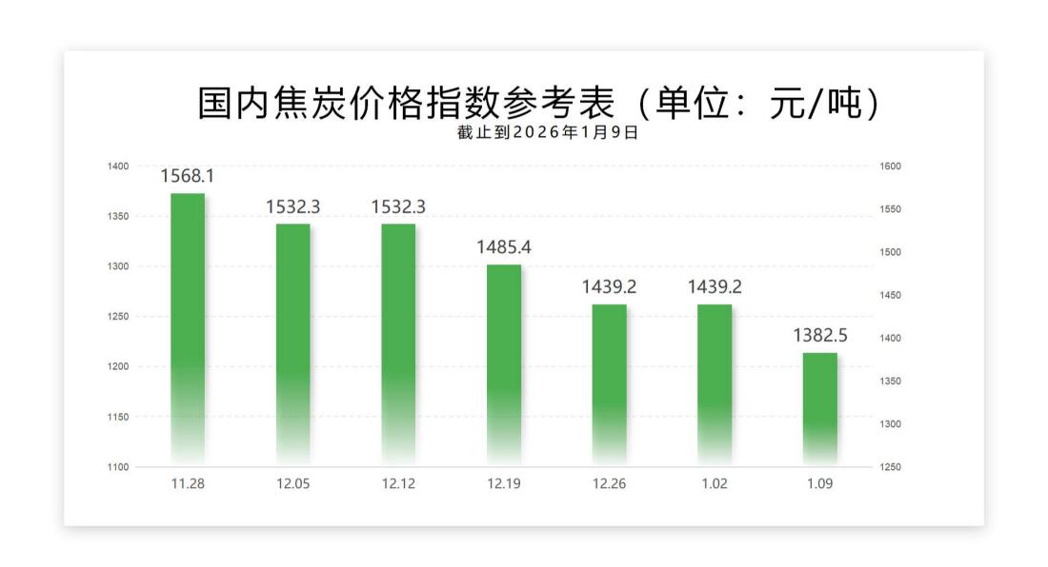Click the 1550 right axis value
1048x567 pixels.
(890, 209)
